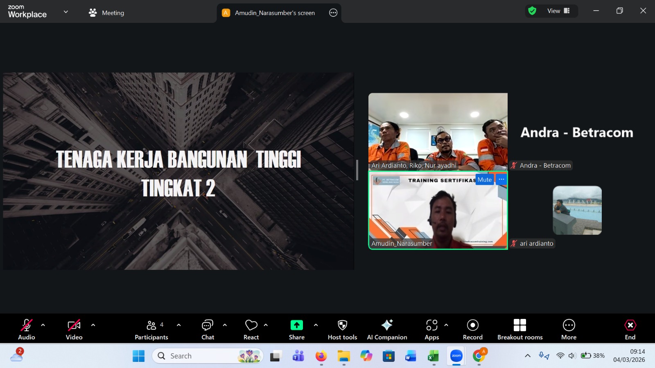Image resolution: width=655 pixels, height=368 pixels.
Task: Click End to leave the meeting
Action: [630, 329]
